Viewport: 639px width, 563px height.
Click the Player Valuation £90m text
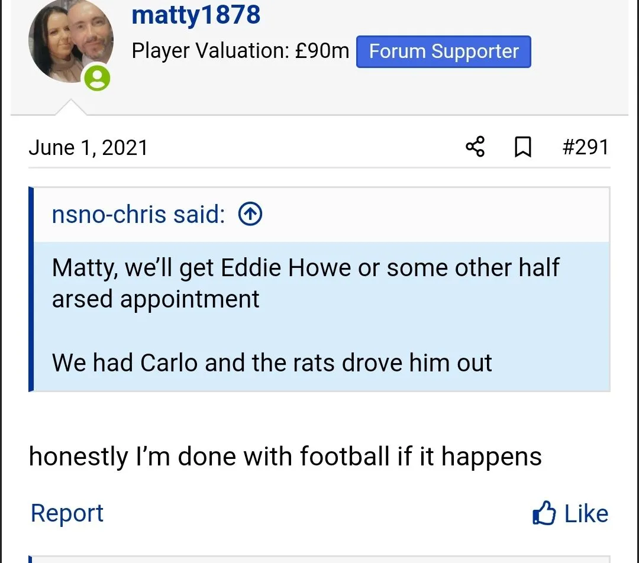point(240,51)
